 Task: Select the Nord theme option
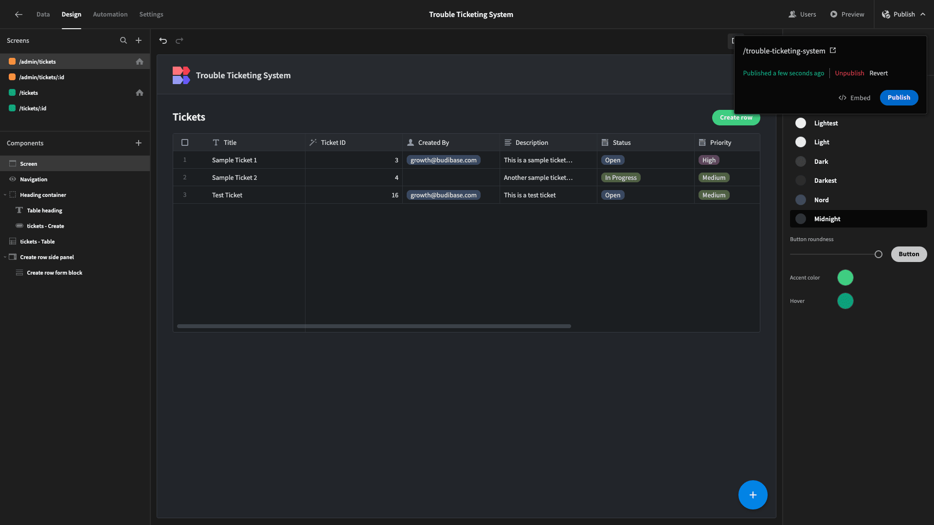pyautogui.click(x=858, y=200)
